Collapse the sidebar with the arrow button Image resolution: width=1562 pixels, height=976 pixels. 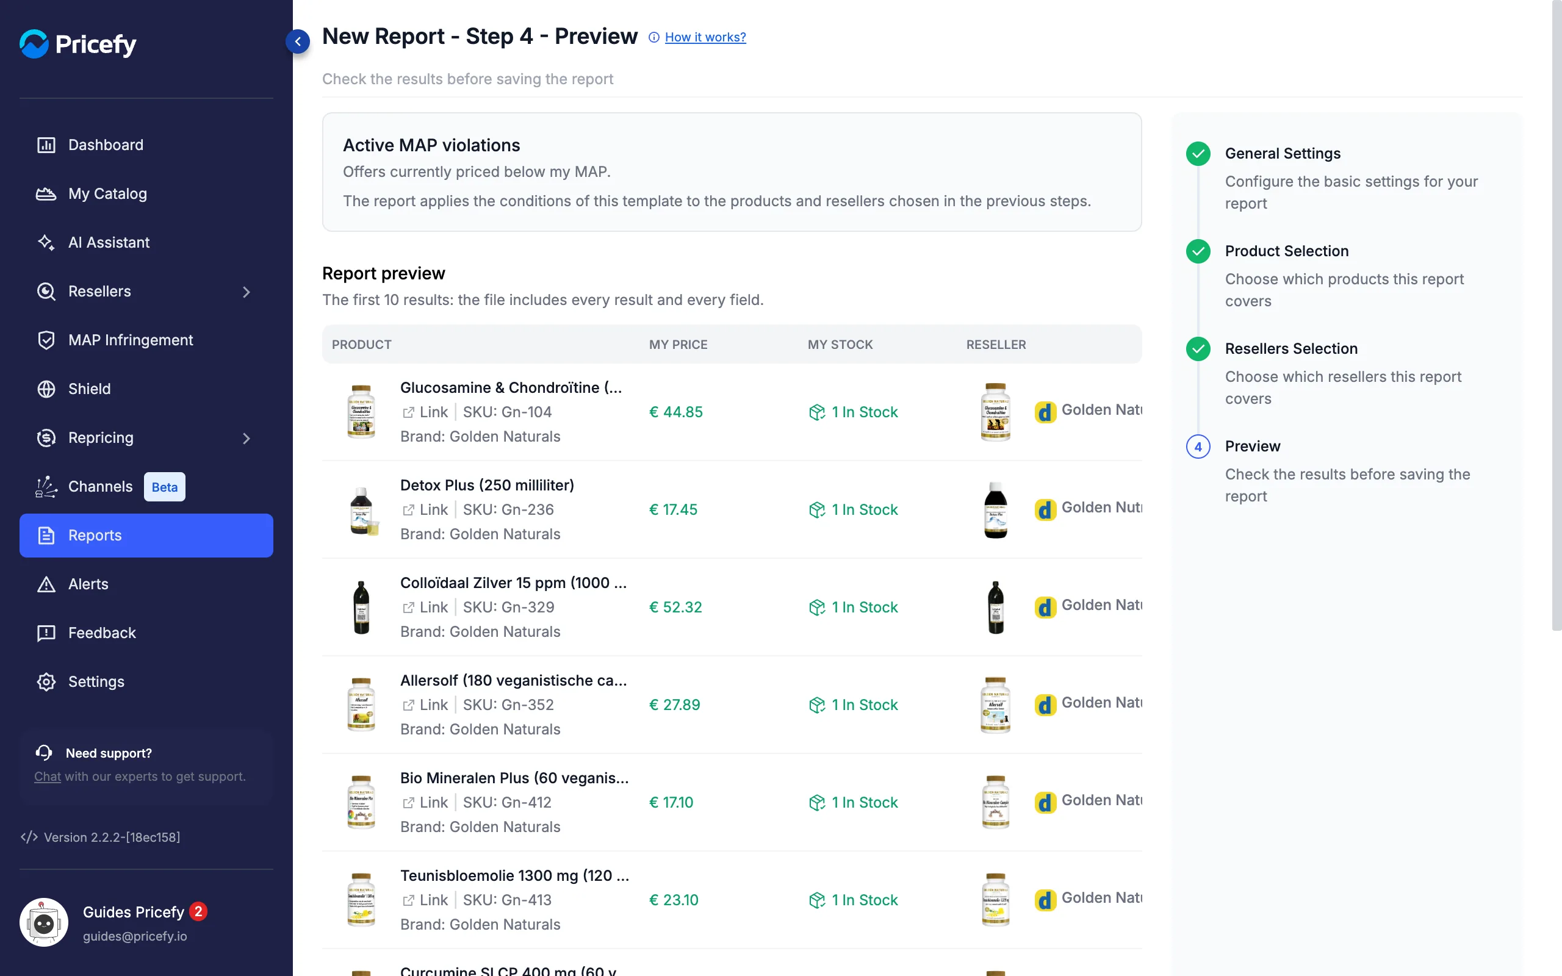click(298, 41)
